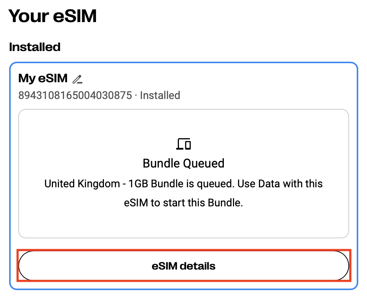The width and height of the screenshot is (367, 300).
Task: Click the "Use Data with this" phrase
Action: click(280, 184)
